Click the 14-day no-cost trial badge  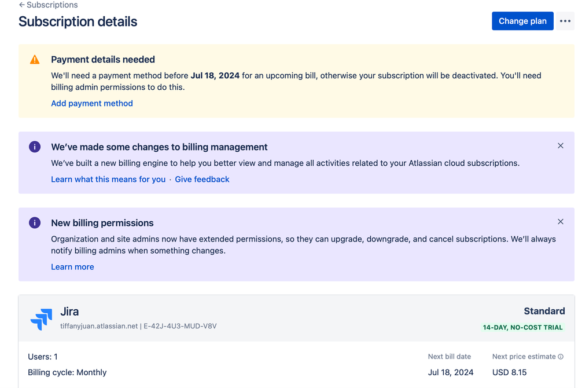[x=522, y=328]
